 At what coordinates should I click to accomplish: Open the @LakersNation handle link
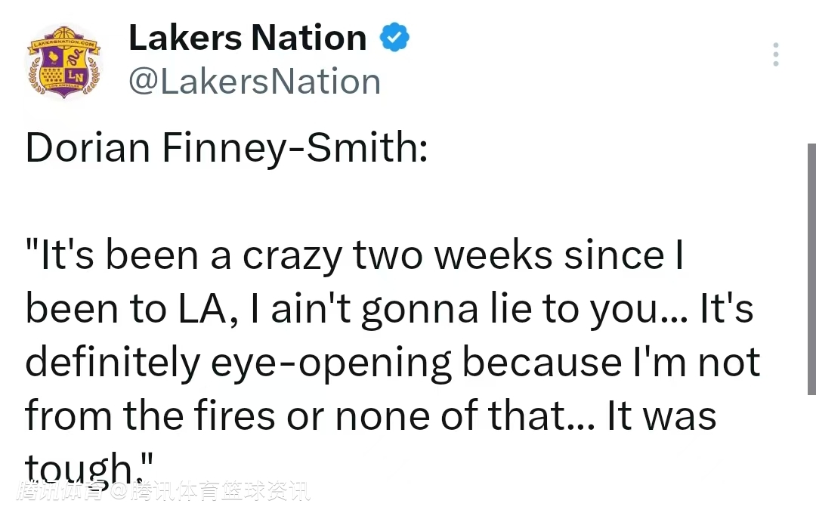click(x=254, y=81)
